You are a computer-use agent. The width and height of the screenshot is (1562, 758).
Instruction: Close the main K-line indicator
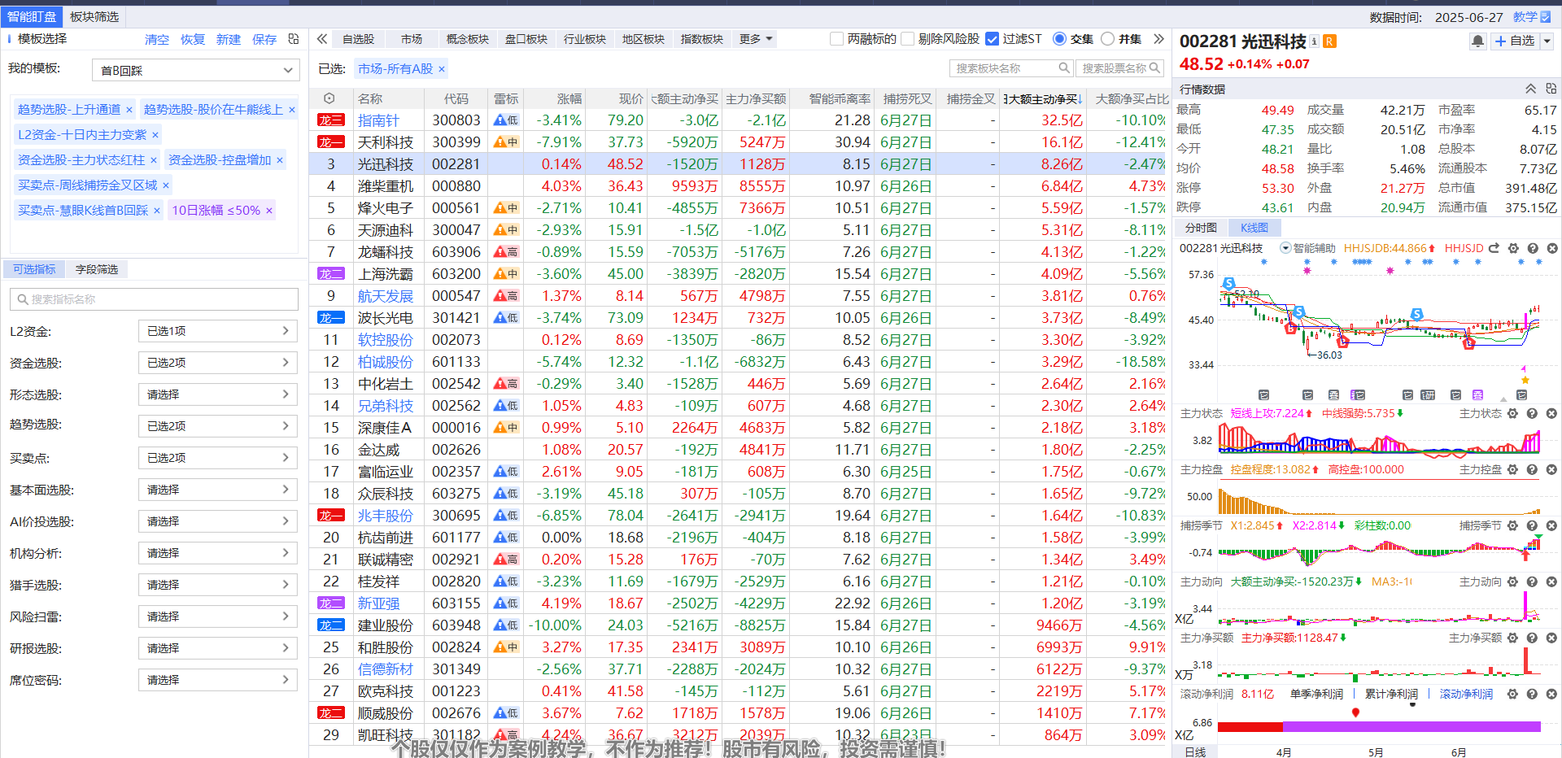point(1551,248)
